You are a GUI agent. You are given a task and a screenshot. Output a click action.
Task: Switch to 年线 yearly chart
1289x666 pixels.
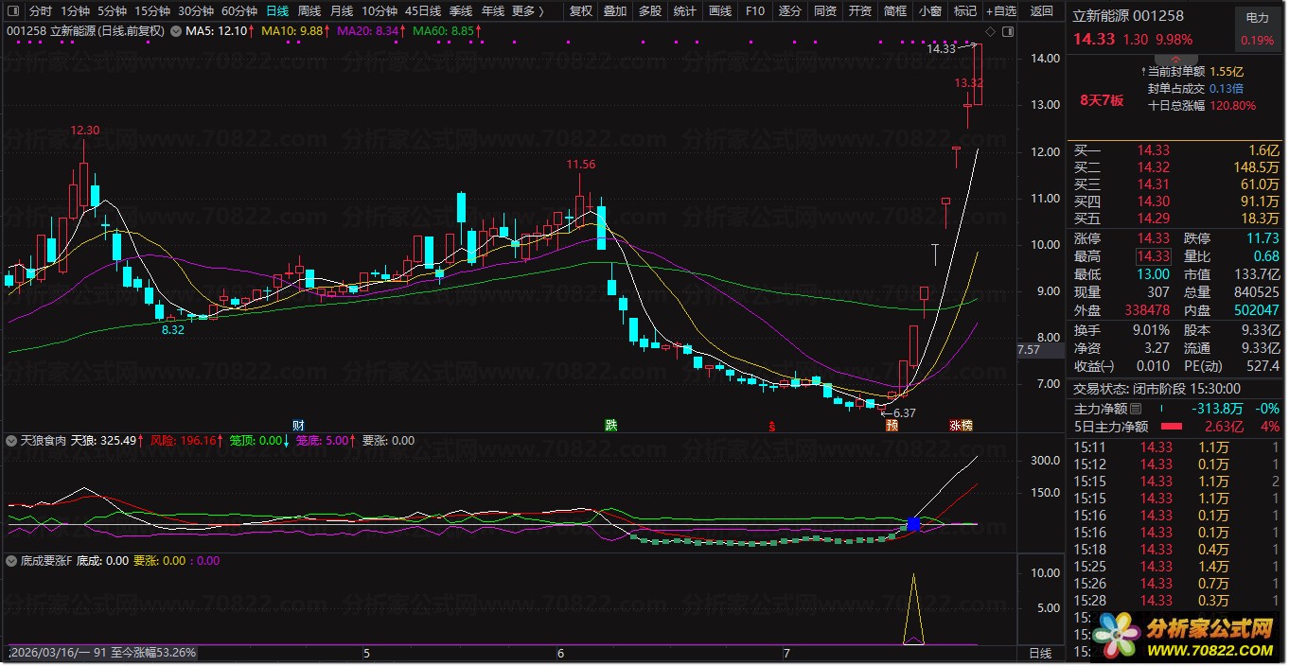[x=493, y=12]
